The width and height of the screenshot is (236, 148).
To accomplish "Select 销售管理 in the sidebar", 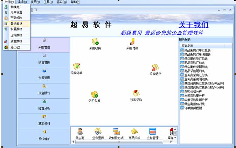I will coord(44,60).
